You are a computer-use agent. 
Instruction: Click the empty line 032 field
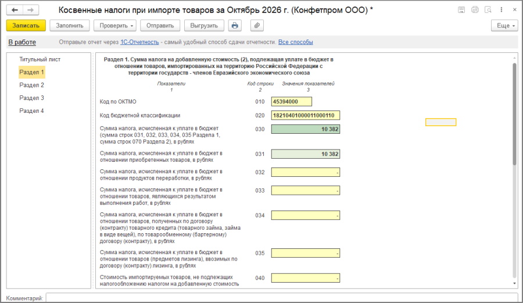pos(306,172)
